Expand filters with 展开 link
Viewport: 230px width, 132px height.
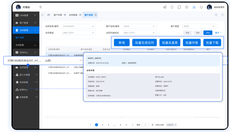218,33
